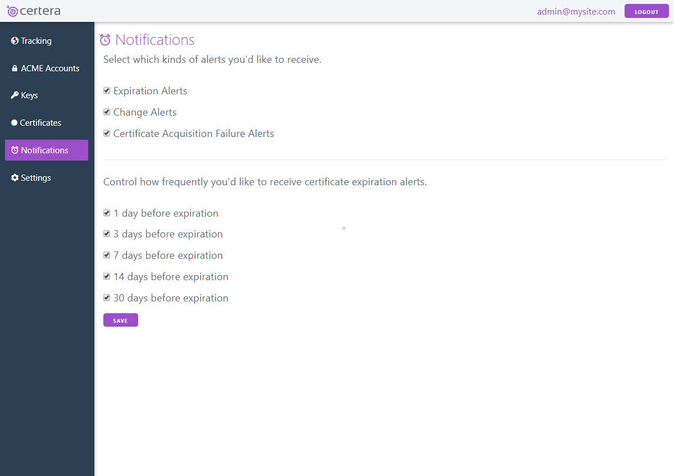Viewport: 674px width, 476px height.
Task: Click the alarm clock icon in sidebar
Action: pos(15,150)
